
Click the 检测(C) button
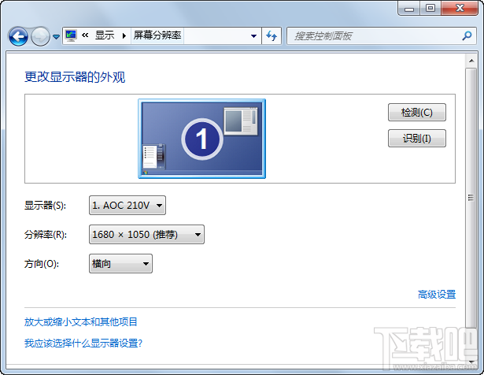click(416, 112)
